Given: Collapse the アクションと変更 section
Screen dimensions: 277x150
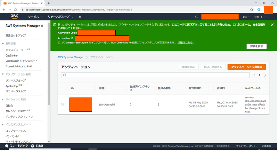Looking at the screenshot, I should point(3,99).
